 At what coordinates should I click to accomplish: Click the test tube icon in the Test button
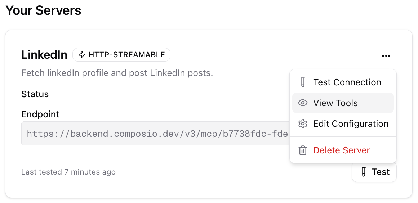[x=364, y=172]
